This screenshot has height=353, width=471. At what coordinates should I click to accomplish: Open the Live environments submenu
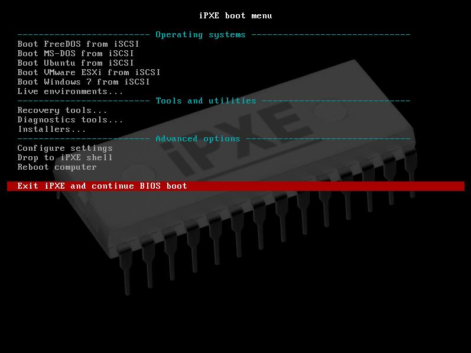pyautogui.click(x=70, y=91)
